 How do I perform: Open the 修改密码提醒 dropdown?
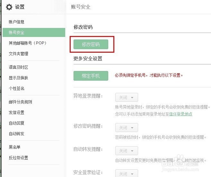127,128
